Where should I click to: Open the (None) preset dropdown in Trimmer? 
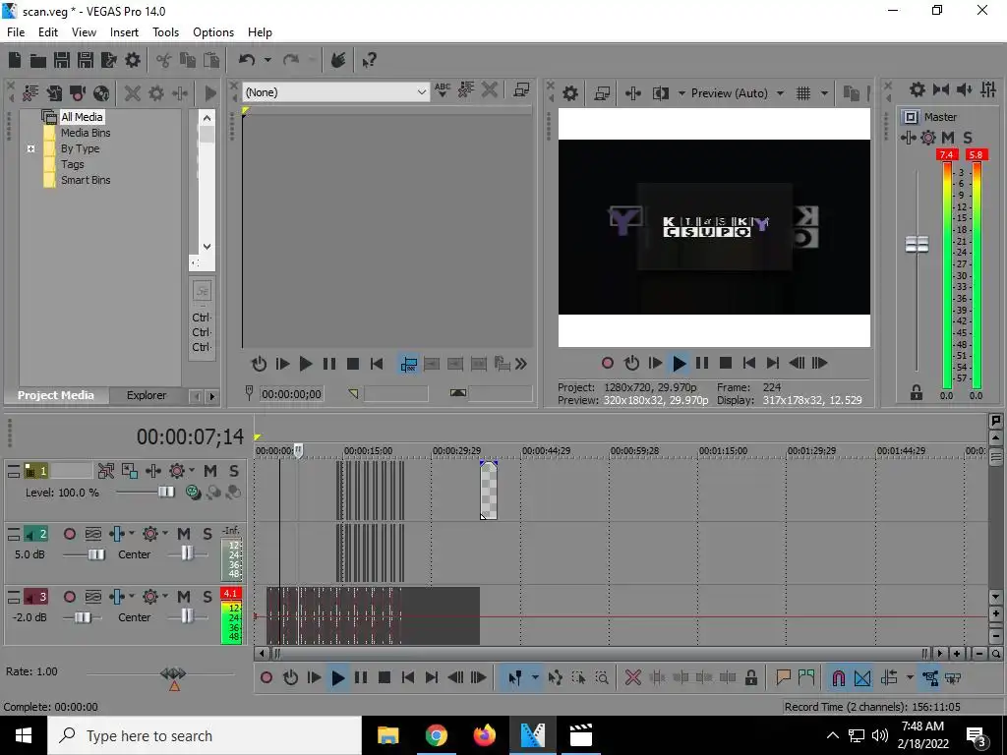click(x=421, y=92)
